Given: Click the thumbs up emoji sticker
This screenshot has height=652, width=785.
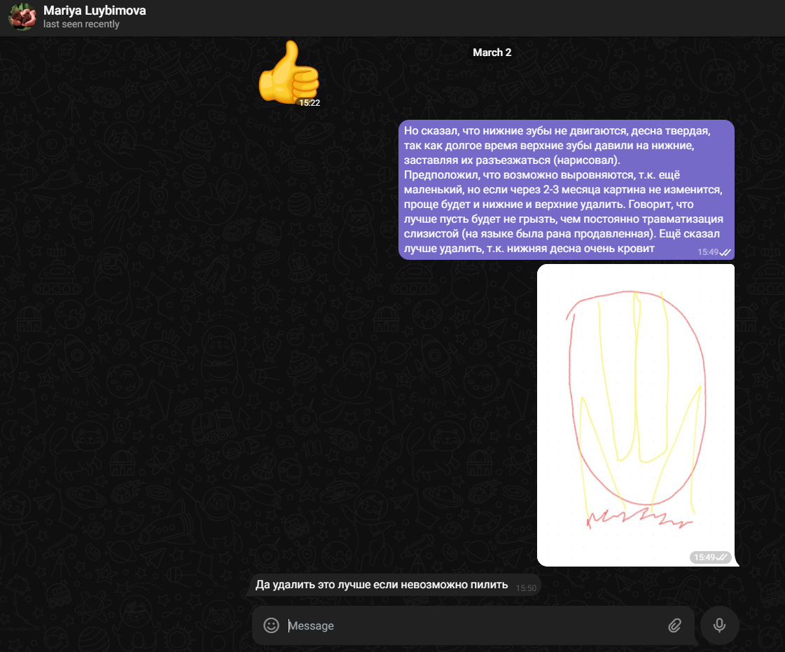Looking at the screenshot, I should [287, 72].
